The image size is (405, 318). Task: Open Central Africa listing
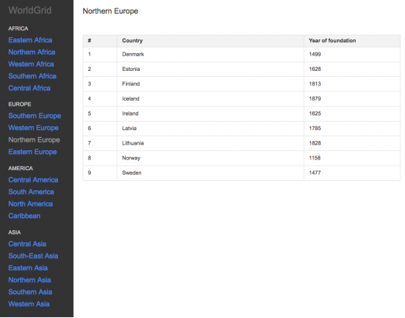[29, 89]
